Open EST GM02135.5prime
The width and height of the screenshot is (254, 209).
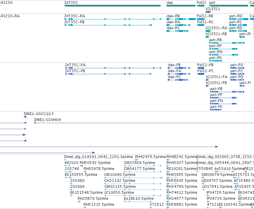[133, 190]
